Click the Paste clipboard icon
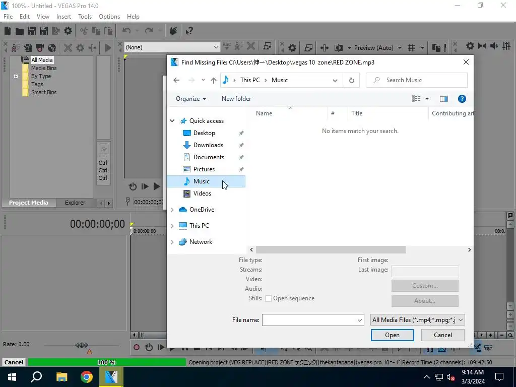 tap(108, 31)
